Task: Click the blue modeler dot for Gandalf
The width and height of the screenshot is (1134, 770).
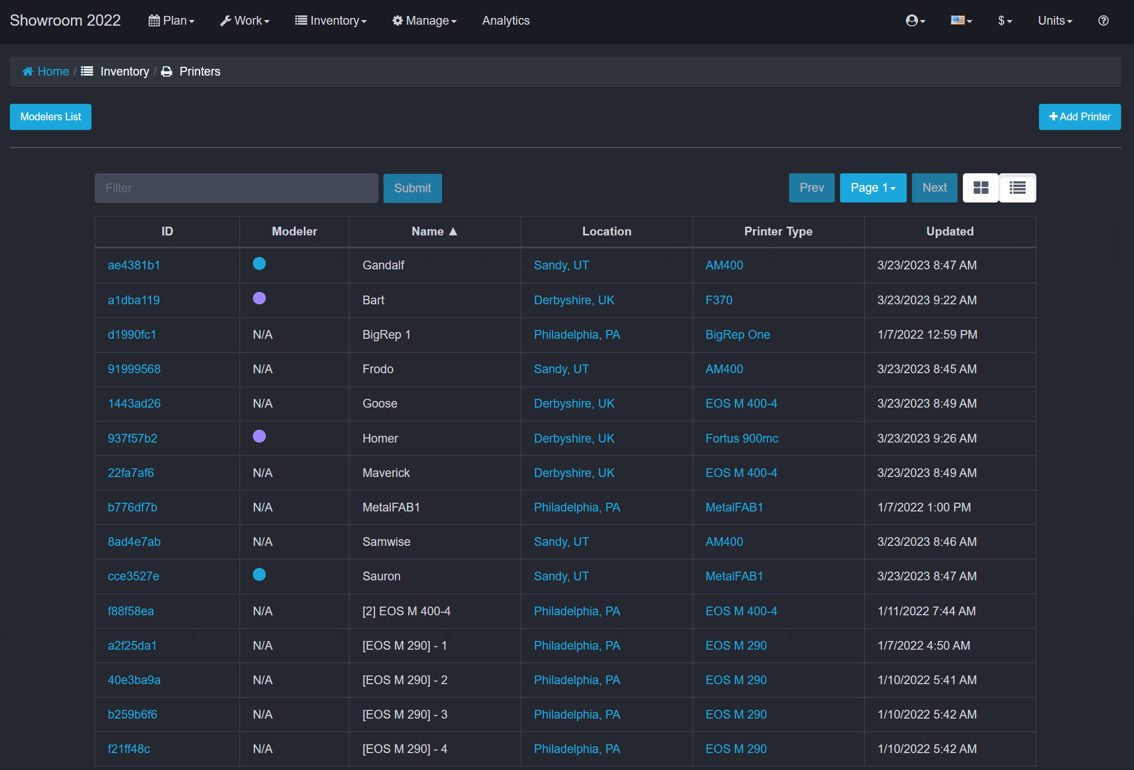Action: click(259, 264)
